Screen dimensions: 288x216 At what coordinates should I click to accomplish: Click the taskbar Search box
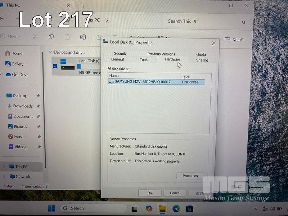pos(94,208)
